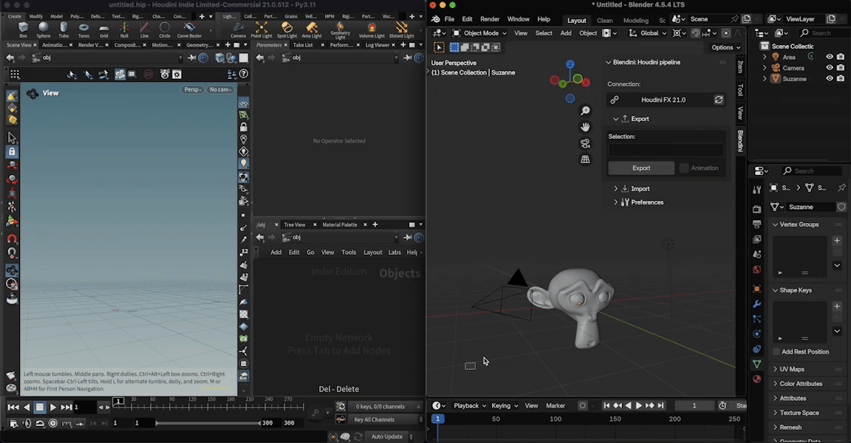
Task: Open Blender Render menu
Action: 490,19
